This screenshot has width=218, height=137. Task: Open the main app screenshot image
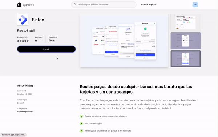pyautogui.click(x=124, y=41)
